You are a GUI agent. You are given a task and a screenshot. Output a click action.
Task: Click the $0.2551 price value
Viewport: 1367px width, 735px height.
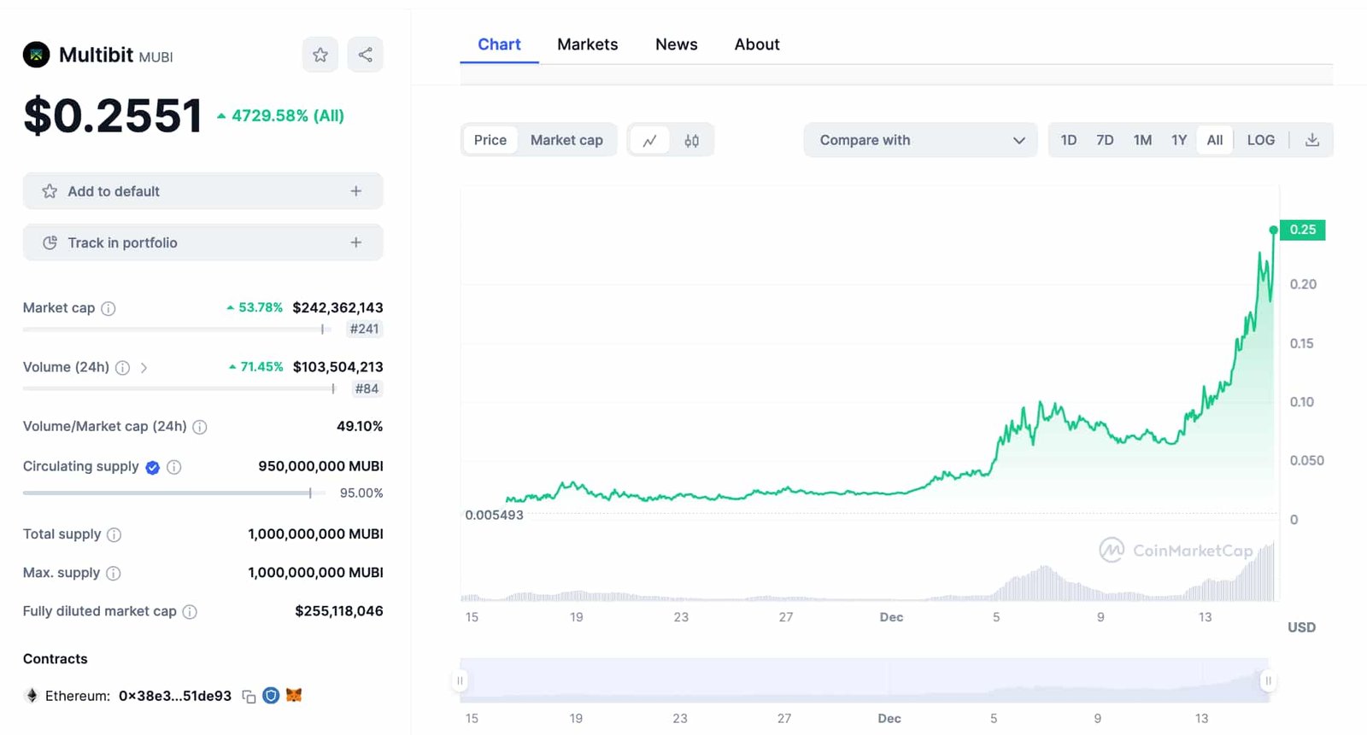pyautogui.click(x=113, y=115)
